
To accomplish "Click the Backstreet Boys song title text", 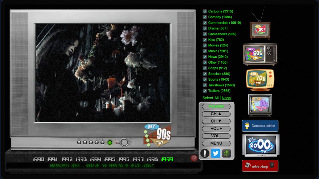I will 102,166.
